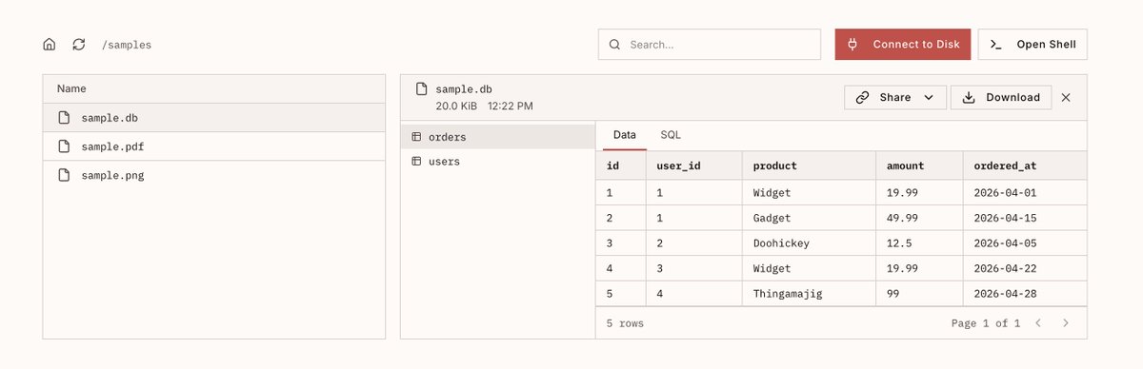Image resolution: width=1143 pixels, height=369 pixels.
Task: Click the terminal prompt icon on Open Shell
Action: (996, 45)
